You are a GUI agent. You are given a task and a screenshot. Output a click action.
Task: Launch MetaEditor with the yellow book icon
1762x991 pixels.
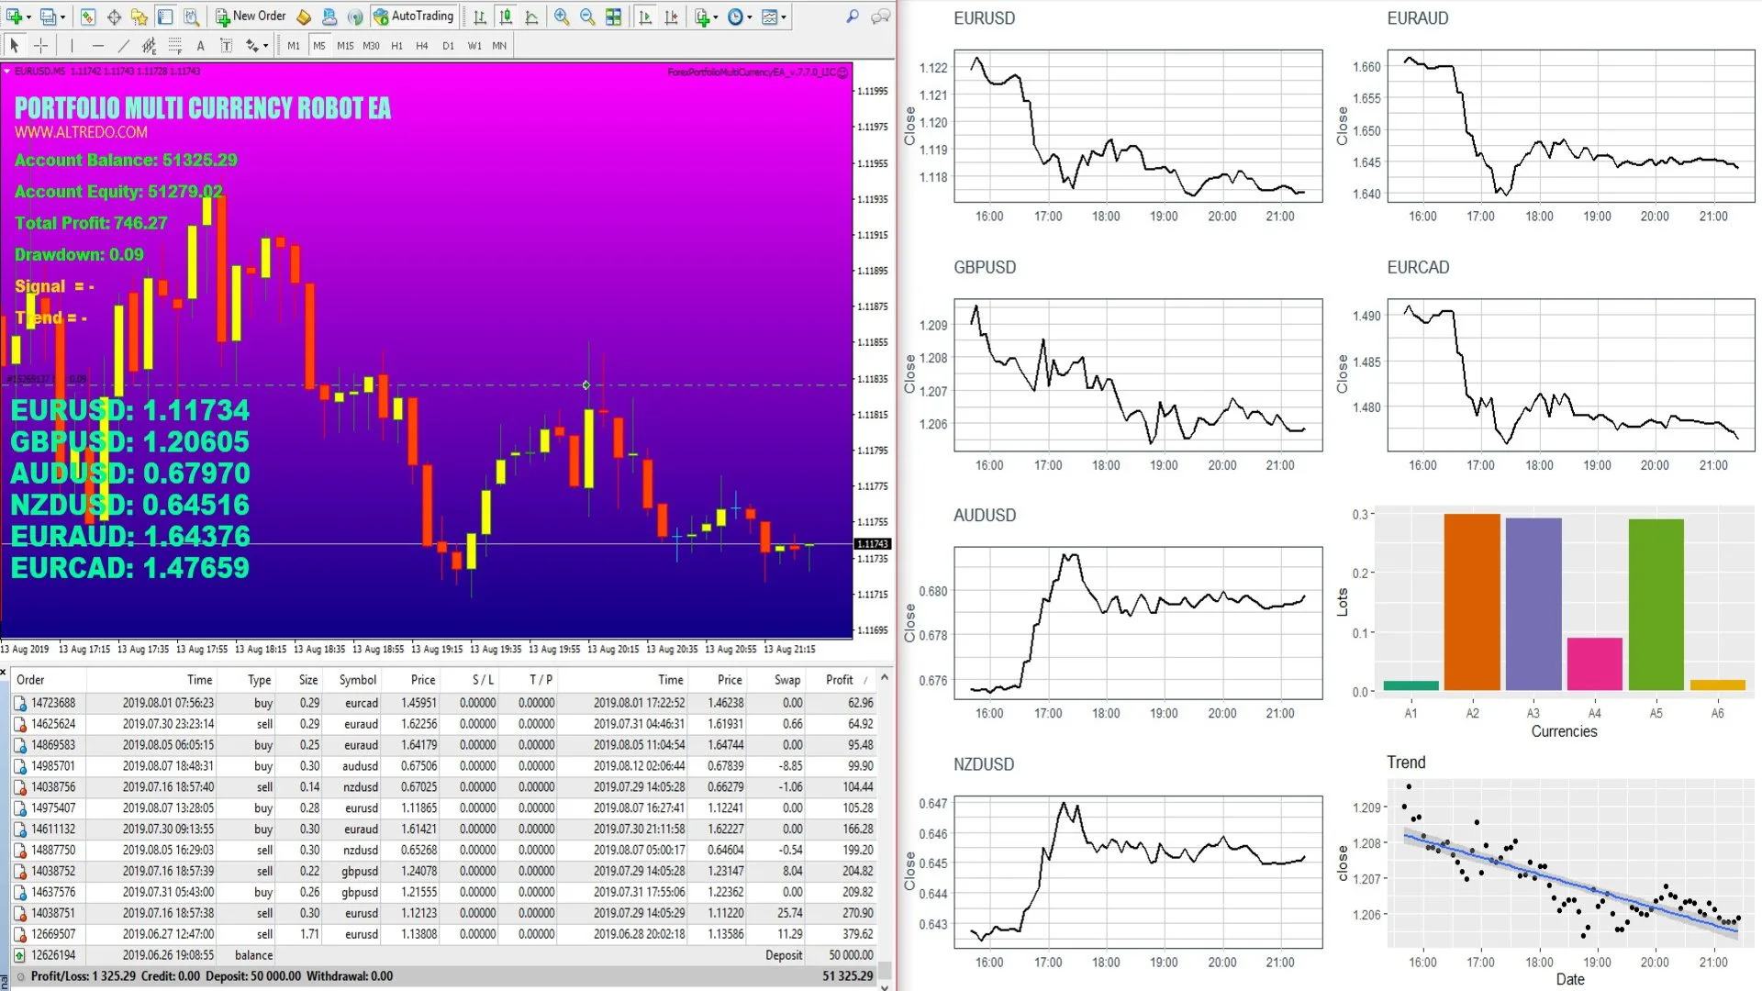click(304, 17)
